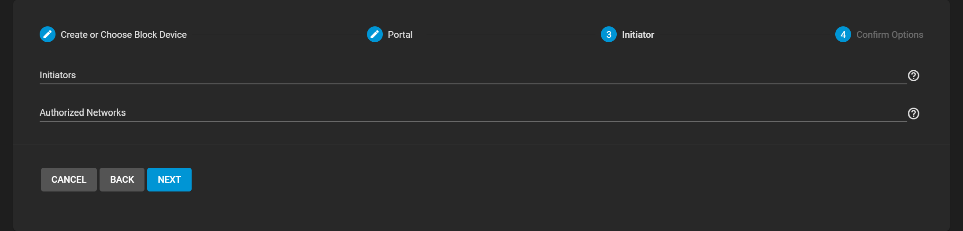Go back to the previous wizard step
The image size is (963, 231).
click(x=122, y=180)
